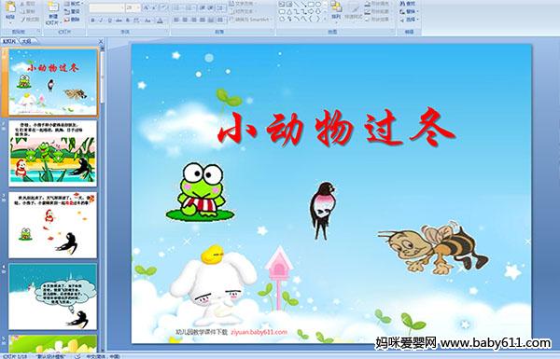Switch to the Slides tab in pane
The width and height of the screenshot is (560, 359).
[8, 42]
